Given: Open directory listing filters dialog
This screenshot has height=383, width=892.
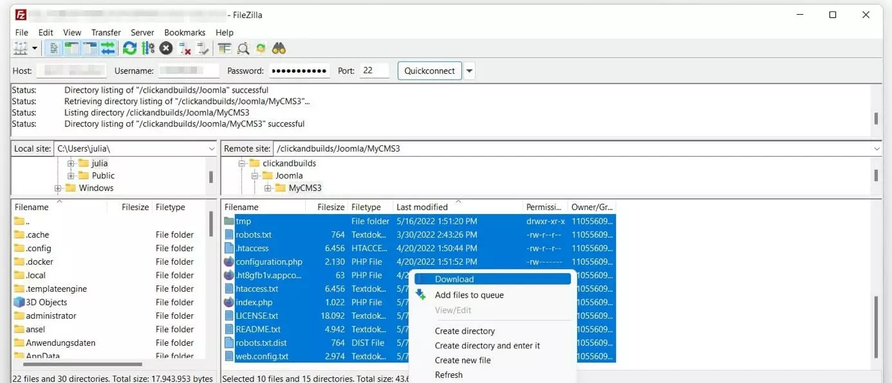Looking at the screenshot, I should point(225,48).
